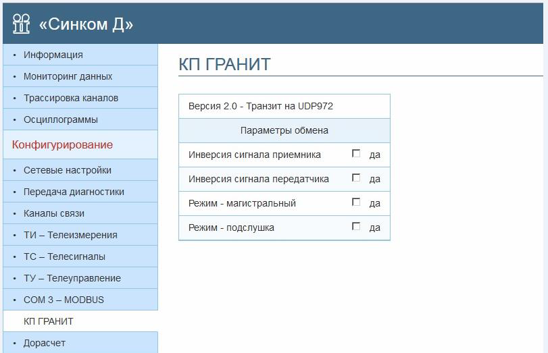Open Каналы связи settings
Viewport: 548px width, 353px height.
pyautogui.click(x=53, y=213)
